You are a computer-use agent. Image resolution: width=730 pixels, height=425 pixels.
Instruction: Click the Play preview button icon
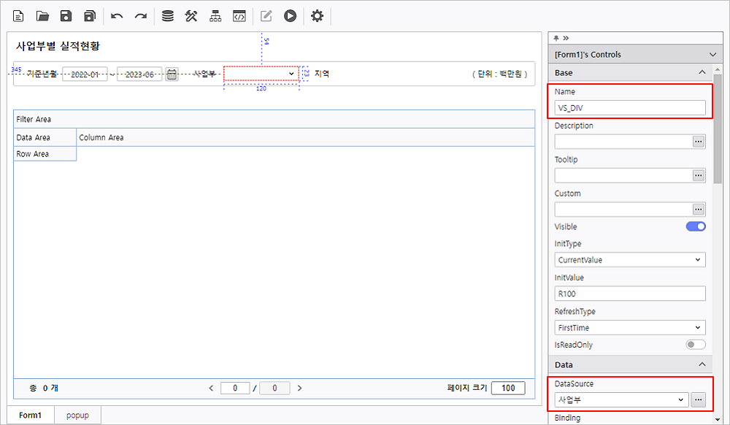[x=291, y=15]
